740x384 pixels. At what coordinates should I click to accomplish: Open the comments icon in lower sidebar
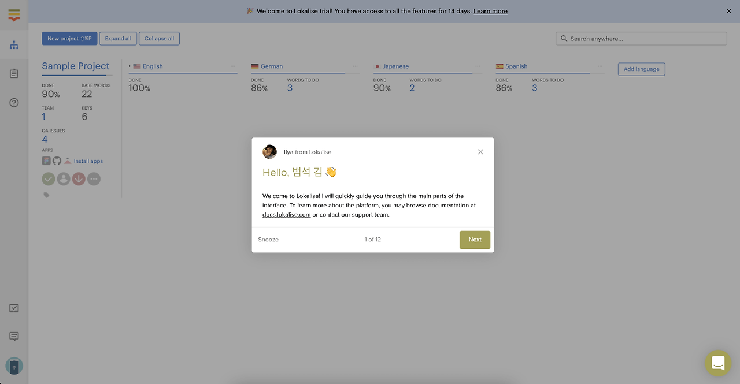[14, 336]
